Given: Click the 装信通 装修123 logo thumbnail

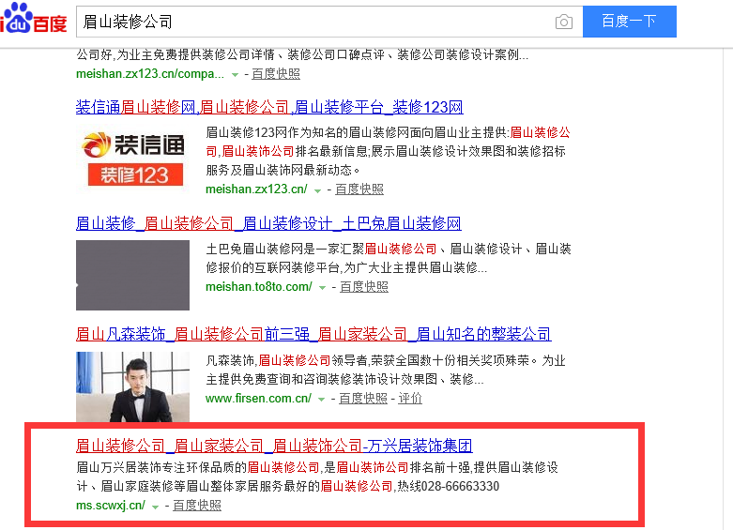Looking at the screenshot, I should click(132, 158).
